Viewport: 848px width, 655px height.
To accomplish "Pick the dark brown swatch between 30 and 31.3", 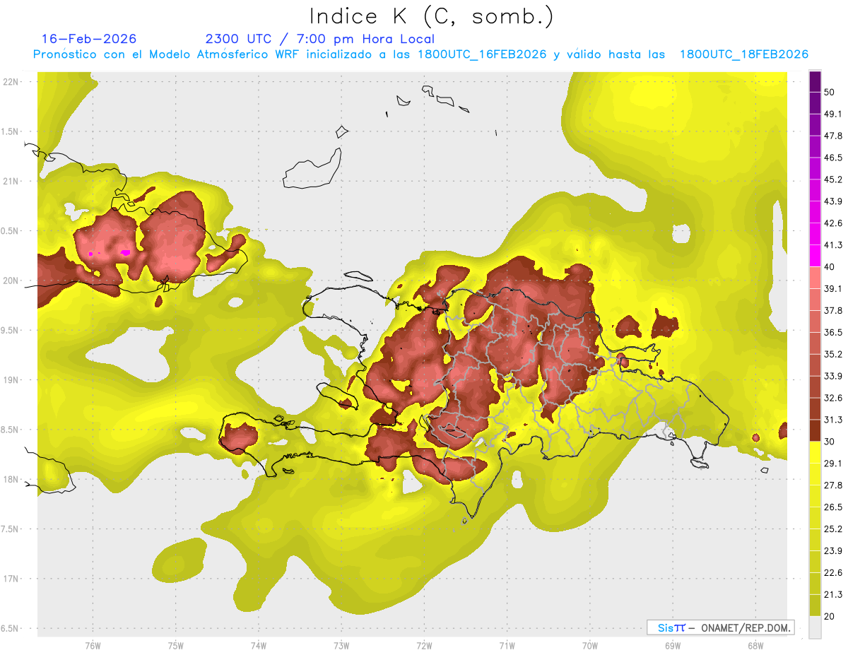I will tap(815, 430).
